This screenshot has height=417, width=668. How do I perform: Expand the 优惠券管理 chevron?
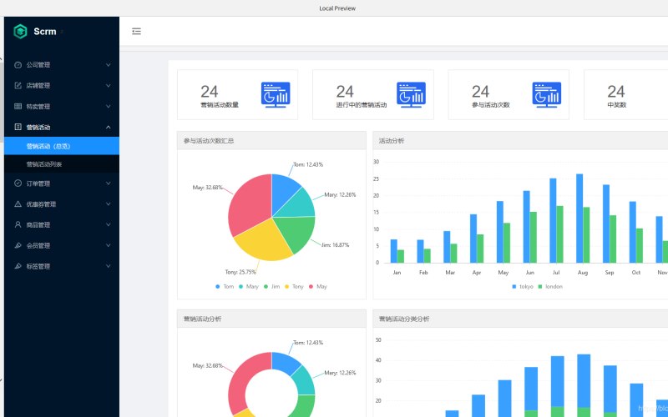(109, 203)
